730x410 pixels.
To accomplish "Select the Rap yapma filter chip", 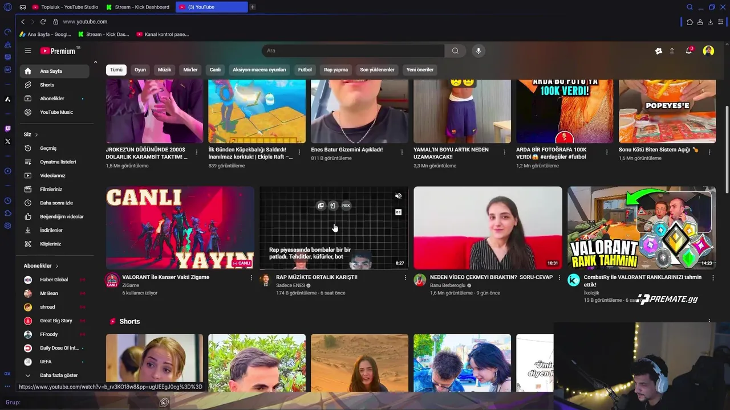I will coord(336,70).
